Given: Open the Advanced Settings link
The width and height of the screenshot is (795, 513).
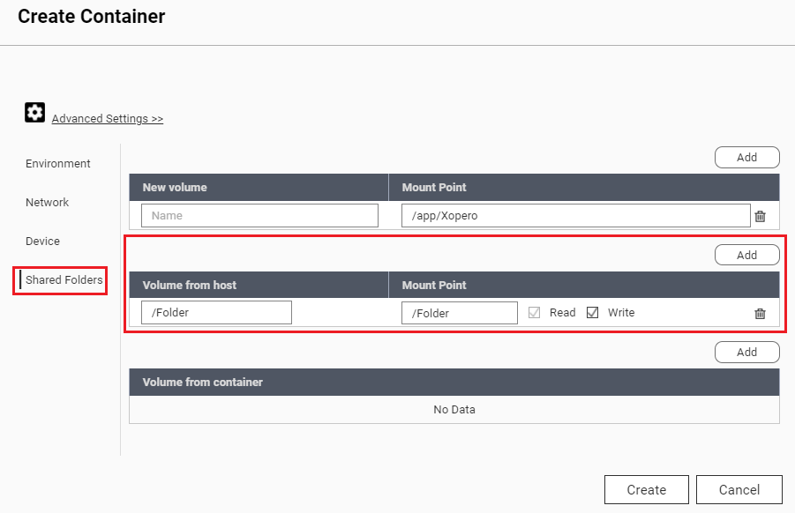Looking at the screenshot, I should click(107, 118).
